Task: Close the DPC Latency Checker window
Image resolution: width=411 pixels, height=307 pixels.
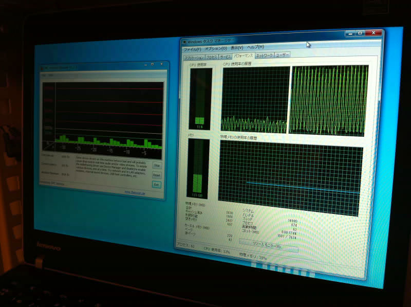Action: [162, 64]
